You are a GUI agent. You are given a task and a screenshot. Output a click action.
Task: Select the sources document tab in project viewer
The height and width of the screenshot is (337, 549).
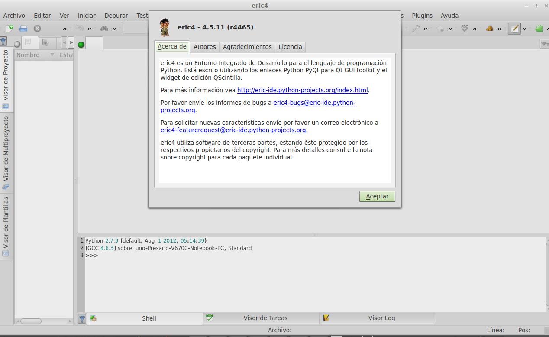coord(29,42)
